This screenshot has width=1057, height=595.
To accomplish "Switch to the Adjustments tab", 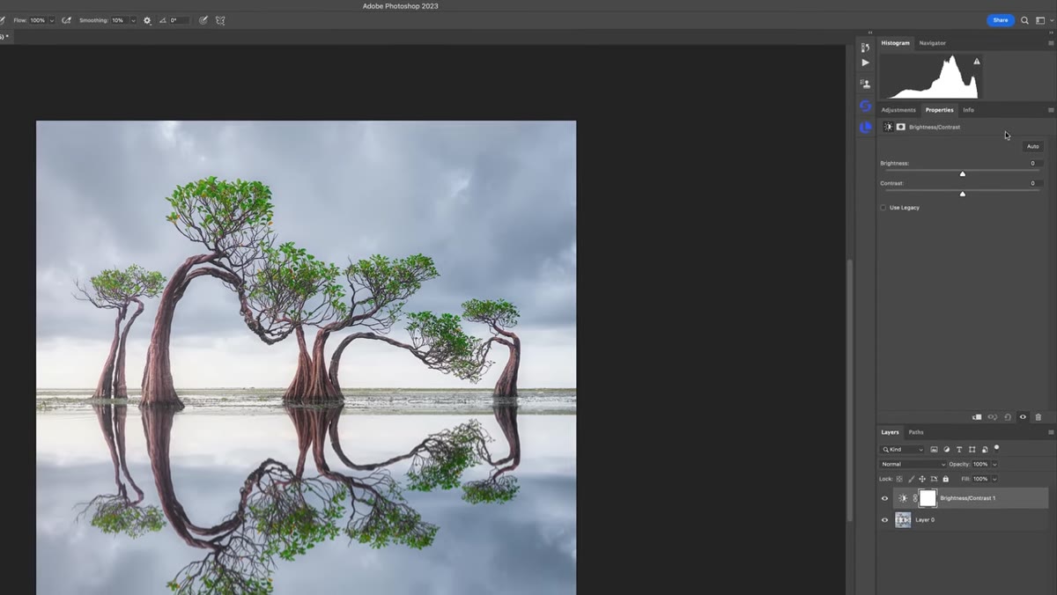I will coord(898,110).
